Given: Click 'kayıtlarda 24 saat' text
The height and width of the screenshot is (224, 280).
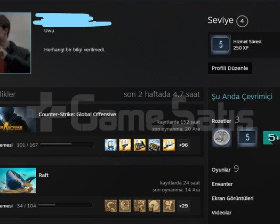Looking at the screenshot, I should pyautogui.click(x=180, y=183).
